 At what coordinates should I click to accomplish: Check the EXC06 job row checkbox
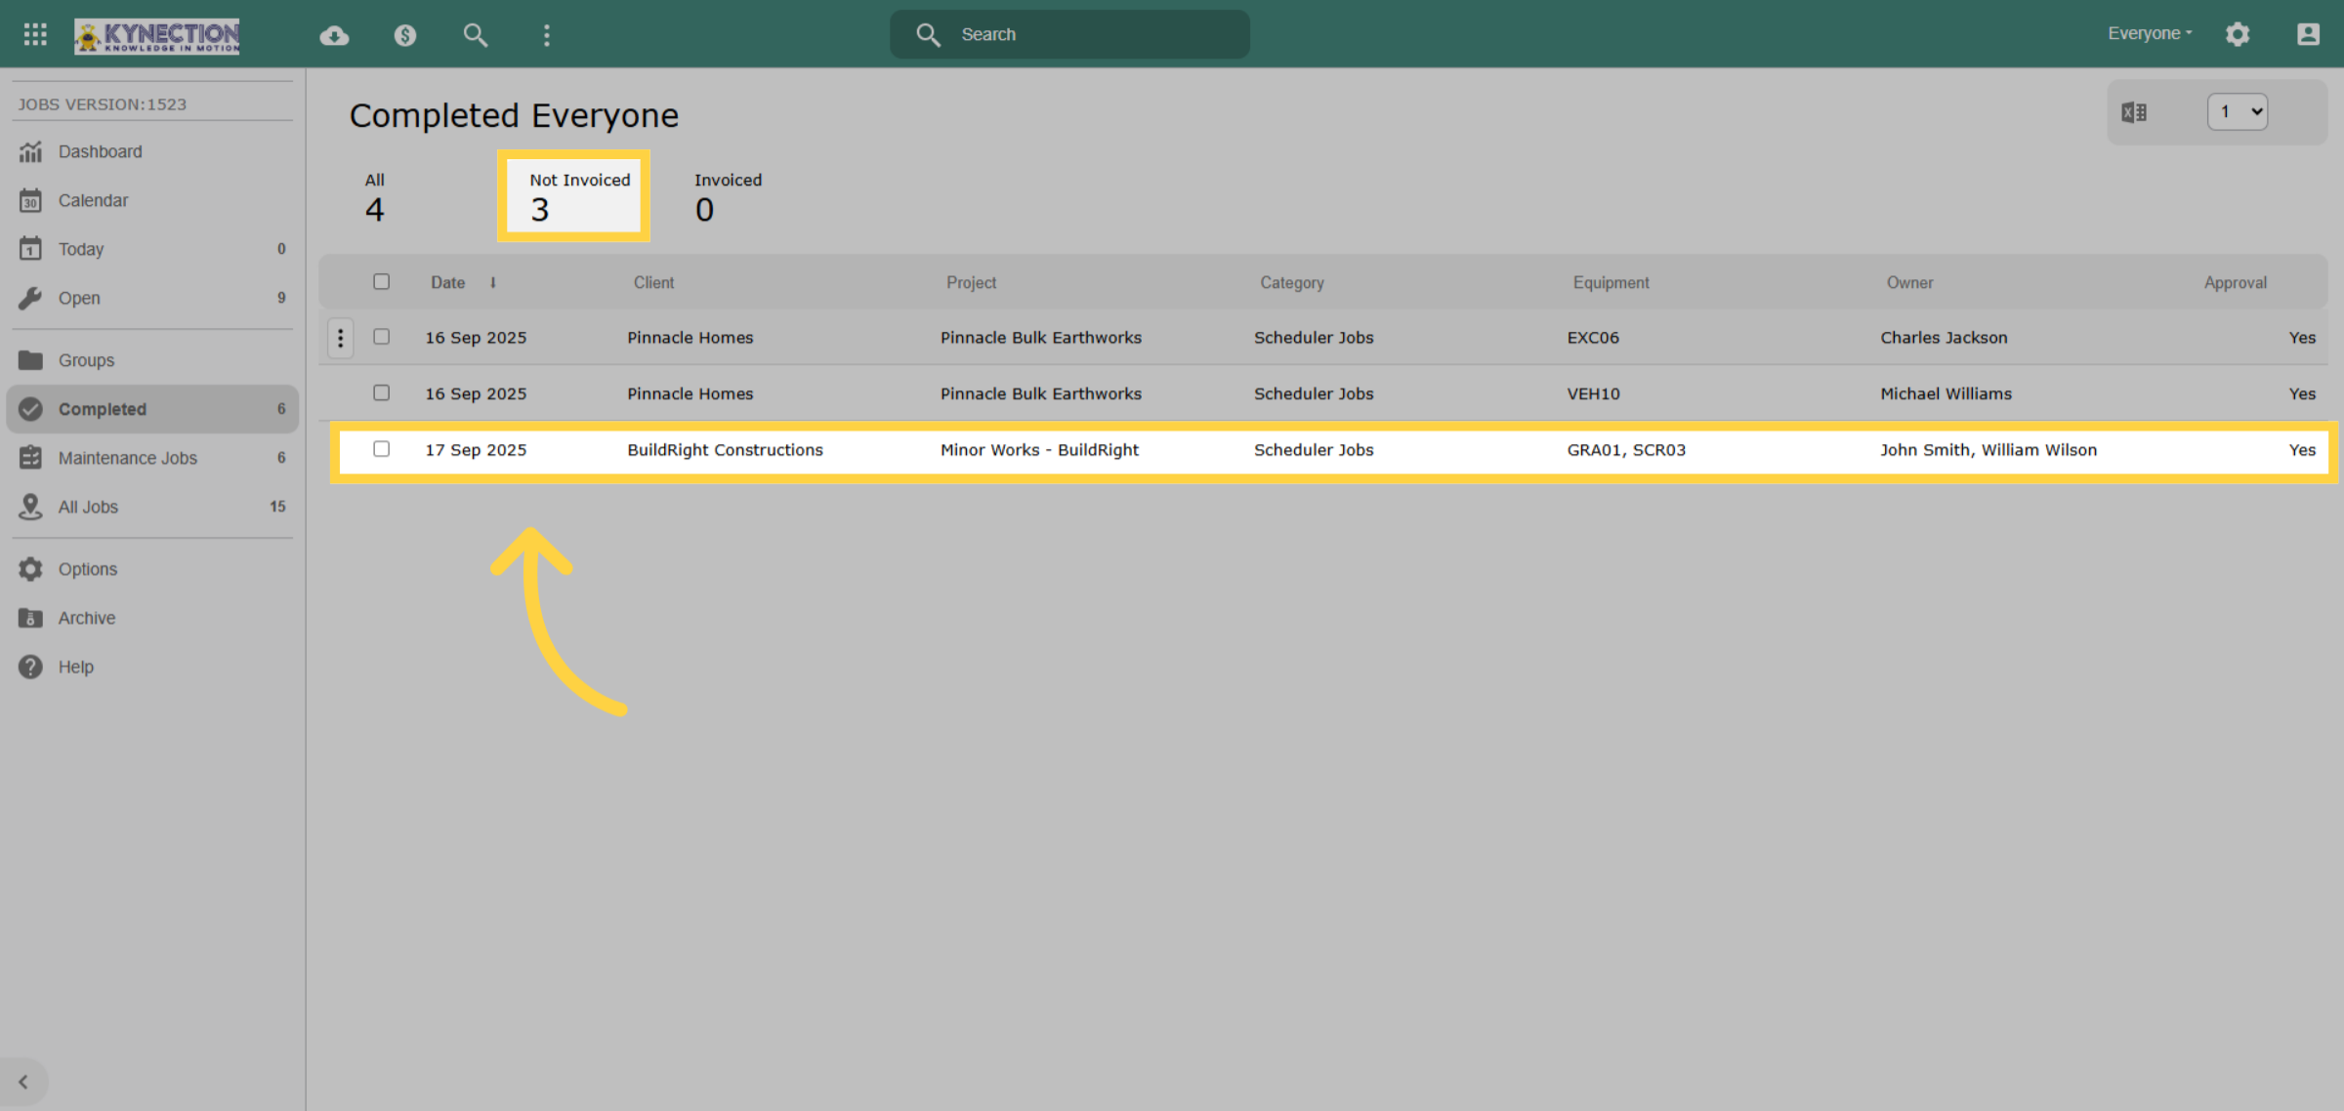pyautogui.click(x=381, y=337)
